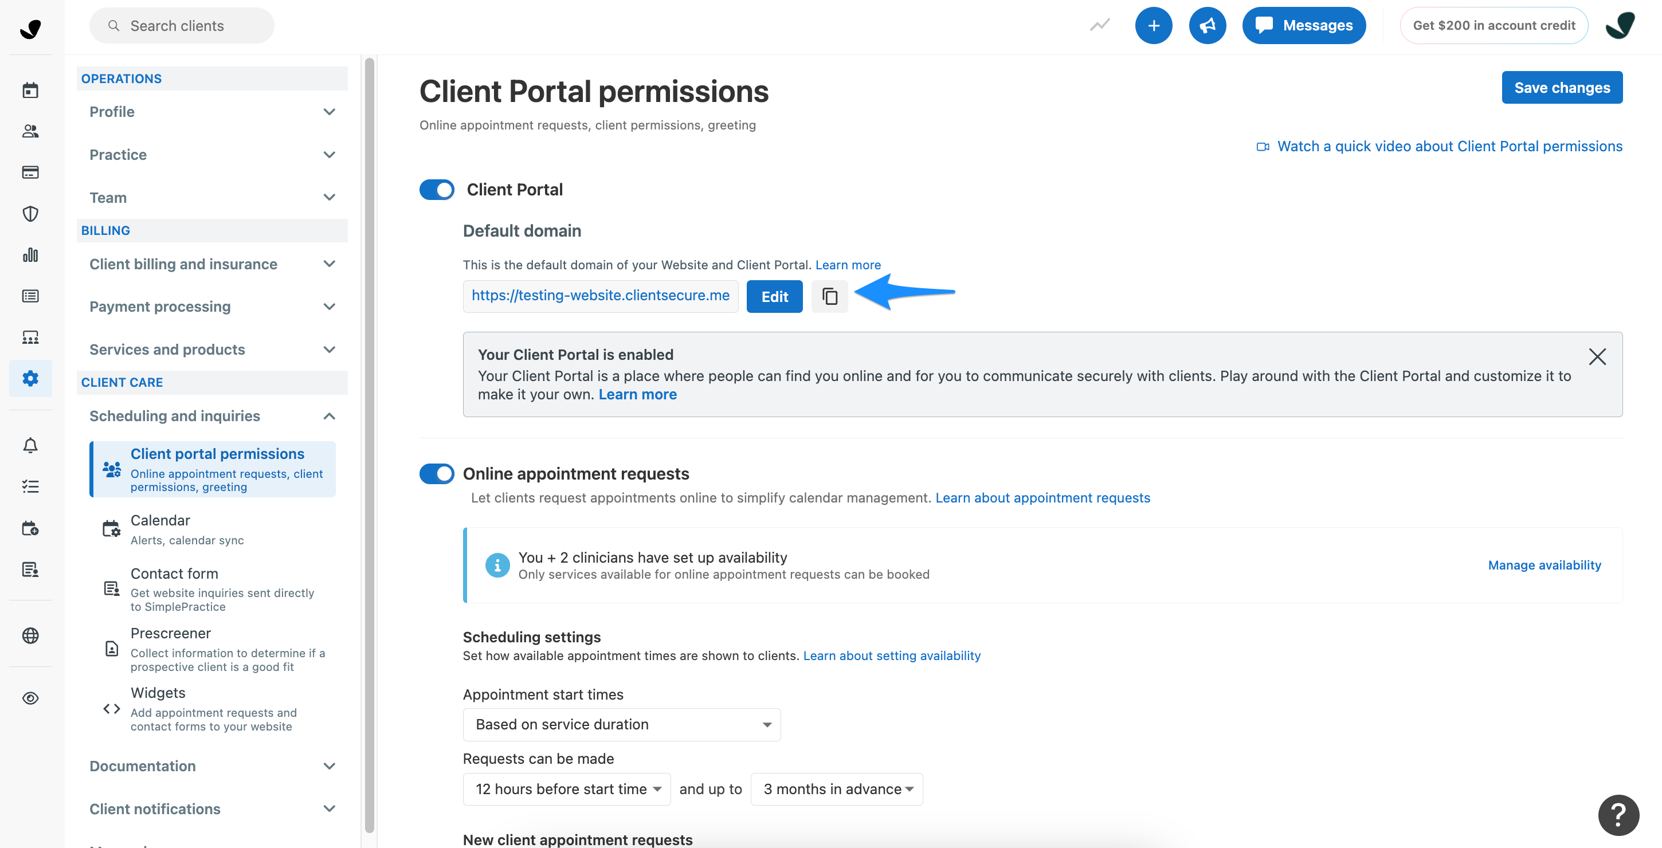Viewport: 1662px width, 848px height.
Task: Click Manage availability link
Action: [1545, 566]
